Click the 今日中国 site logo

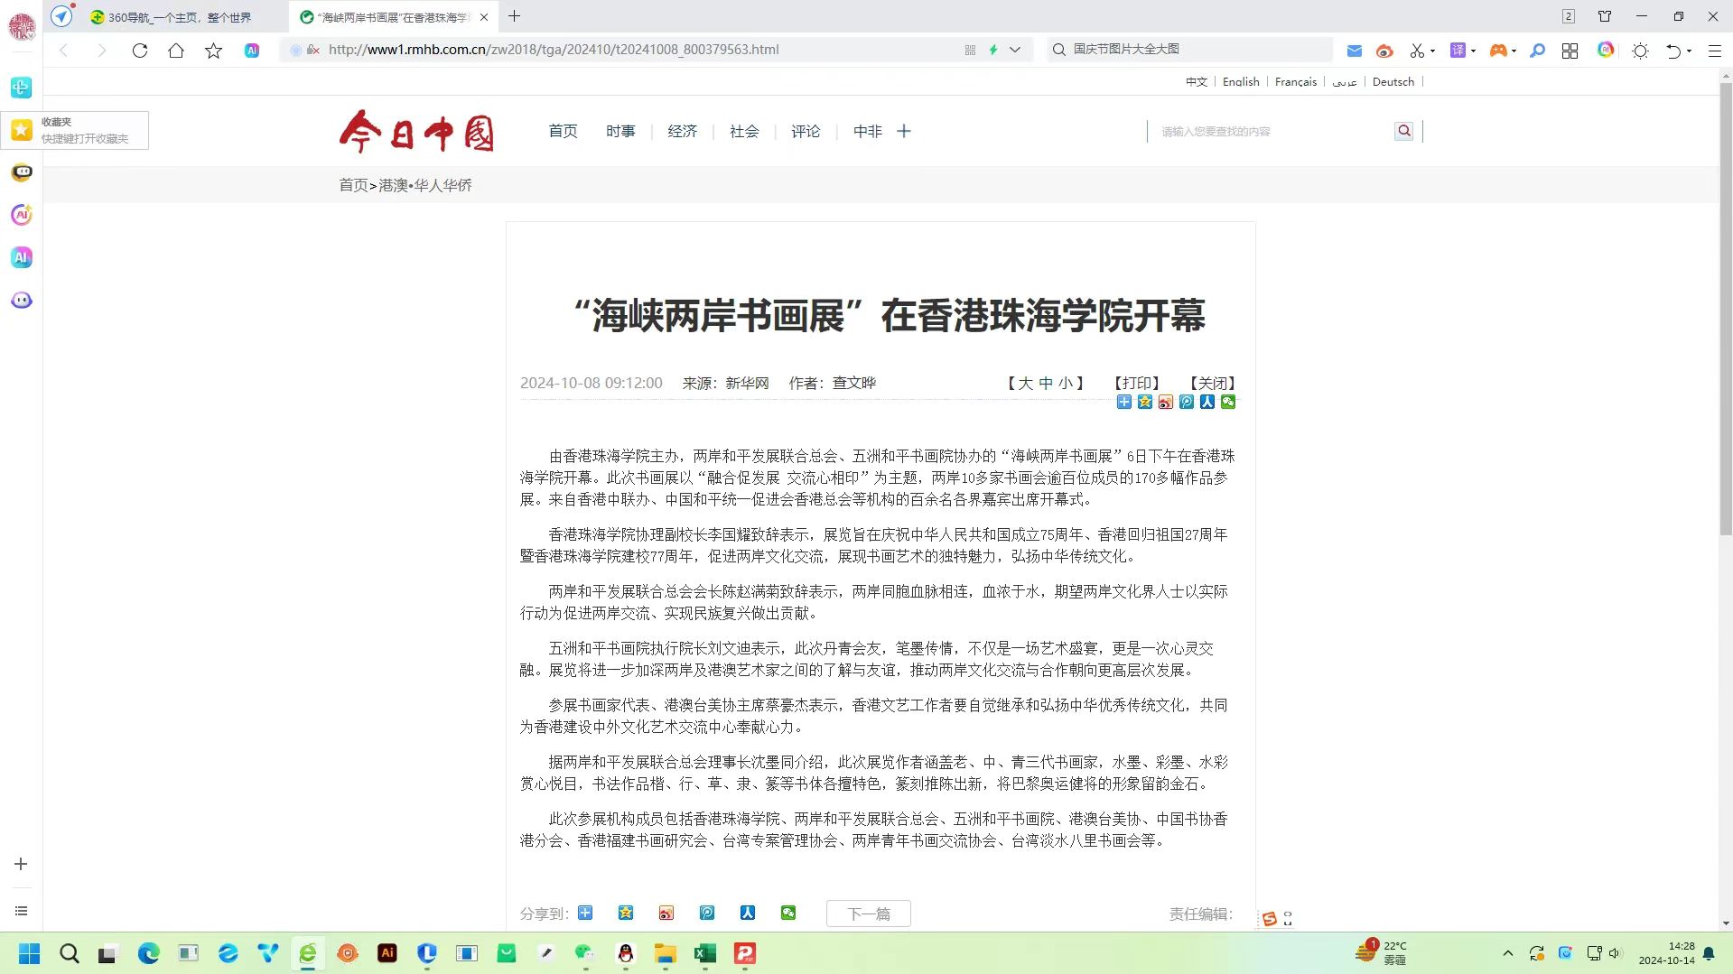pyautogui.click(x=417, y=132)
